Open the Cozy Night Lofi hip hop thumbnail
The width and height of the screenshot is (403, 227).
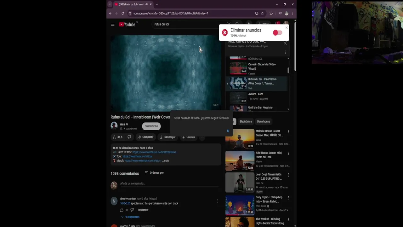pyautogui.click(x=240, y=205)
